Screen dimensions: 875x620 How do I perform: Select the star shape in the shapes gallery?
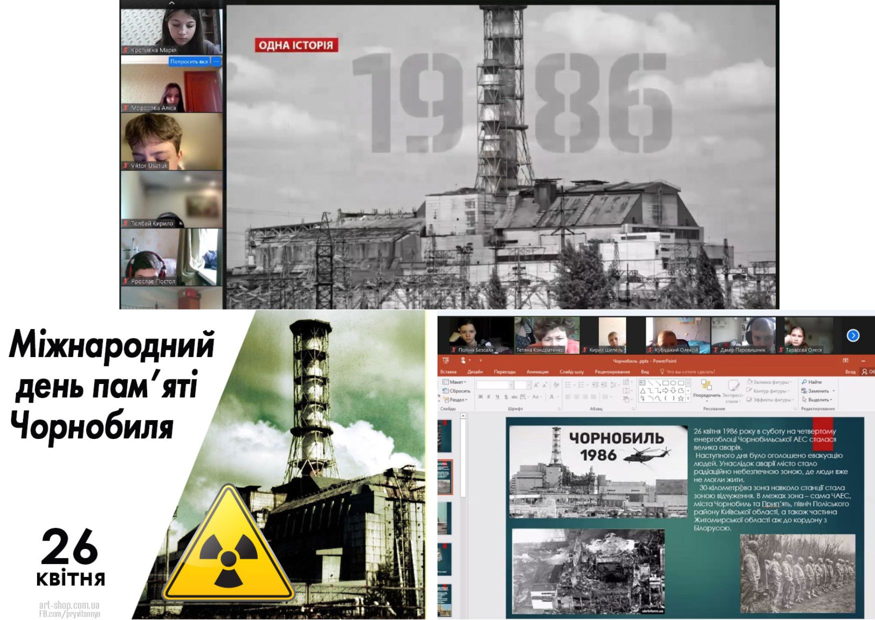[x=681, y=398]
